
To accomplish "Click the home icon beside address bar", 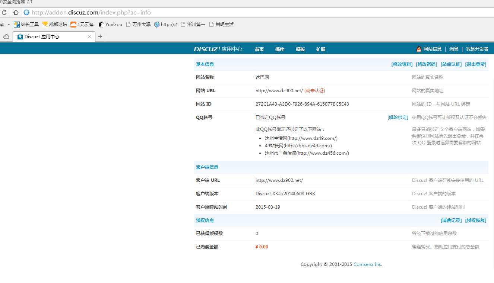I will tap(16, 13).
